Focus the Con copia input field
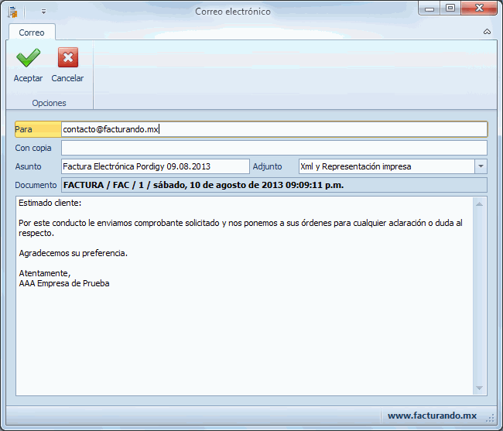Image resolution: width=503 pixels, height=431 pixels. (x=274, y=148)
